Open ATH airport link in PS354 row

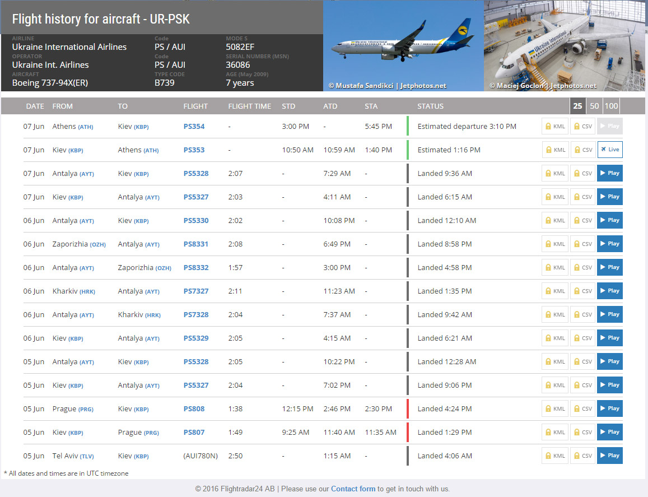pyautogui.click(x=86, y=127)
